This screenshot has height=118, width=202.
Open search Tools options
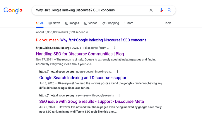click(x=168, y=23)
